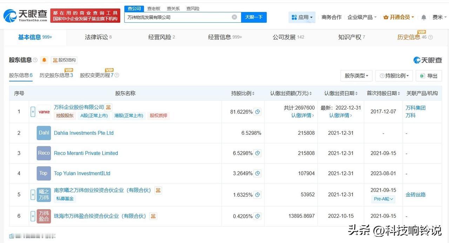Switch to 基本信息 tab

click(35, 37)
